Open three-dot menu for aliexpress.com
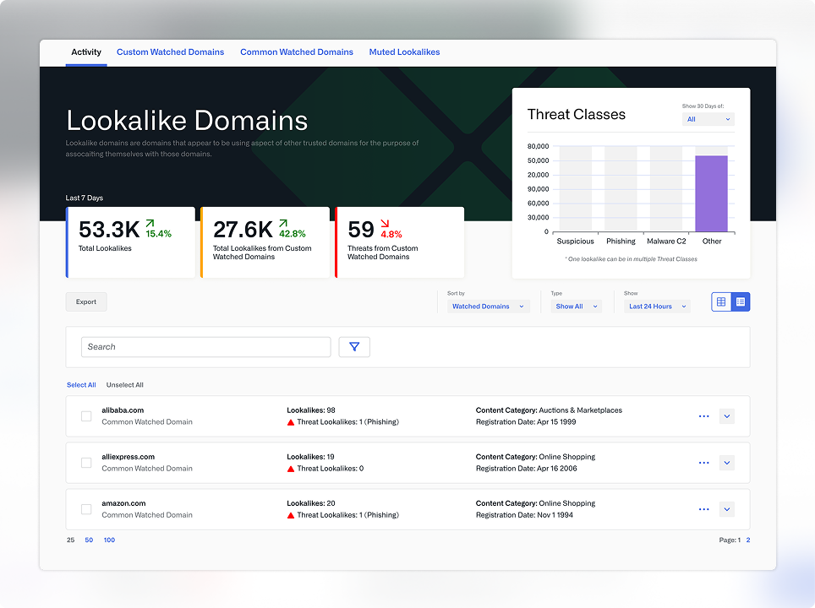The width and height of the screenshot is (815, 608). point(703,463)
